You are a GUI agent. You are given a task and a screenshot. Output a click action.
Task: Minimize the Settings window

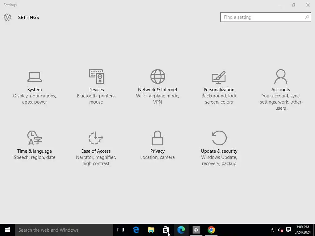[279, 5]
